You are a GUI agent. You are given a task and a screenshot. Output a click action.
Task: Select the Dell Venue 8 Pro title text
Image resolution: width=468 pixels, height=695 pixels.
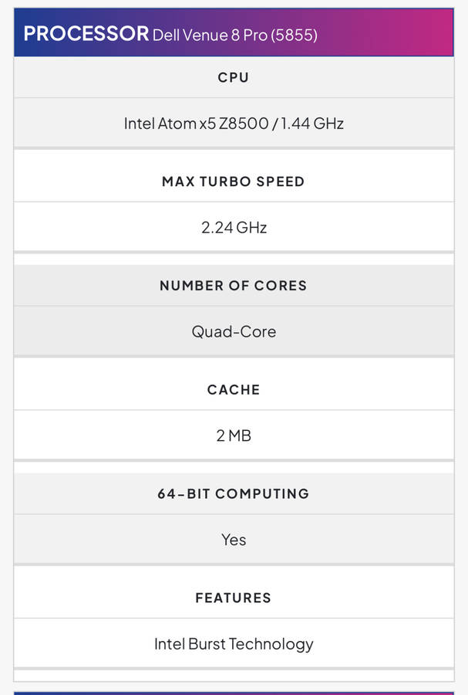209,35
